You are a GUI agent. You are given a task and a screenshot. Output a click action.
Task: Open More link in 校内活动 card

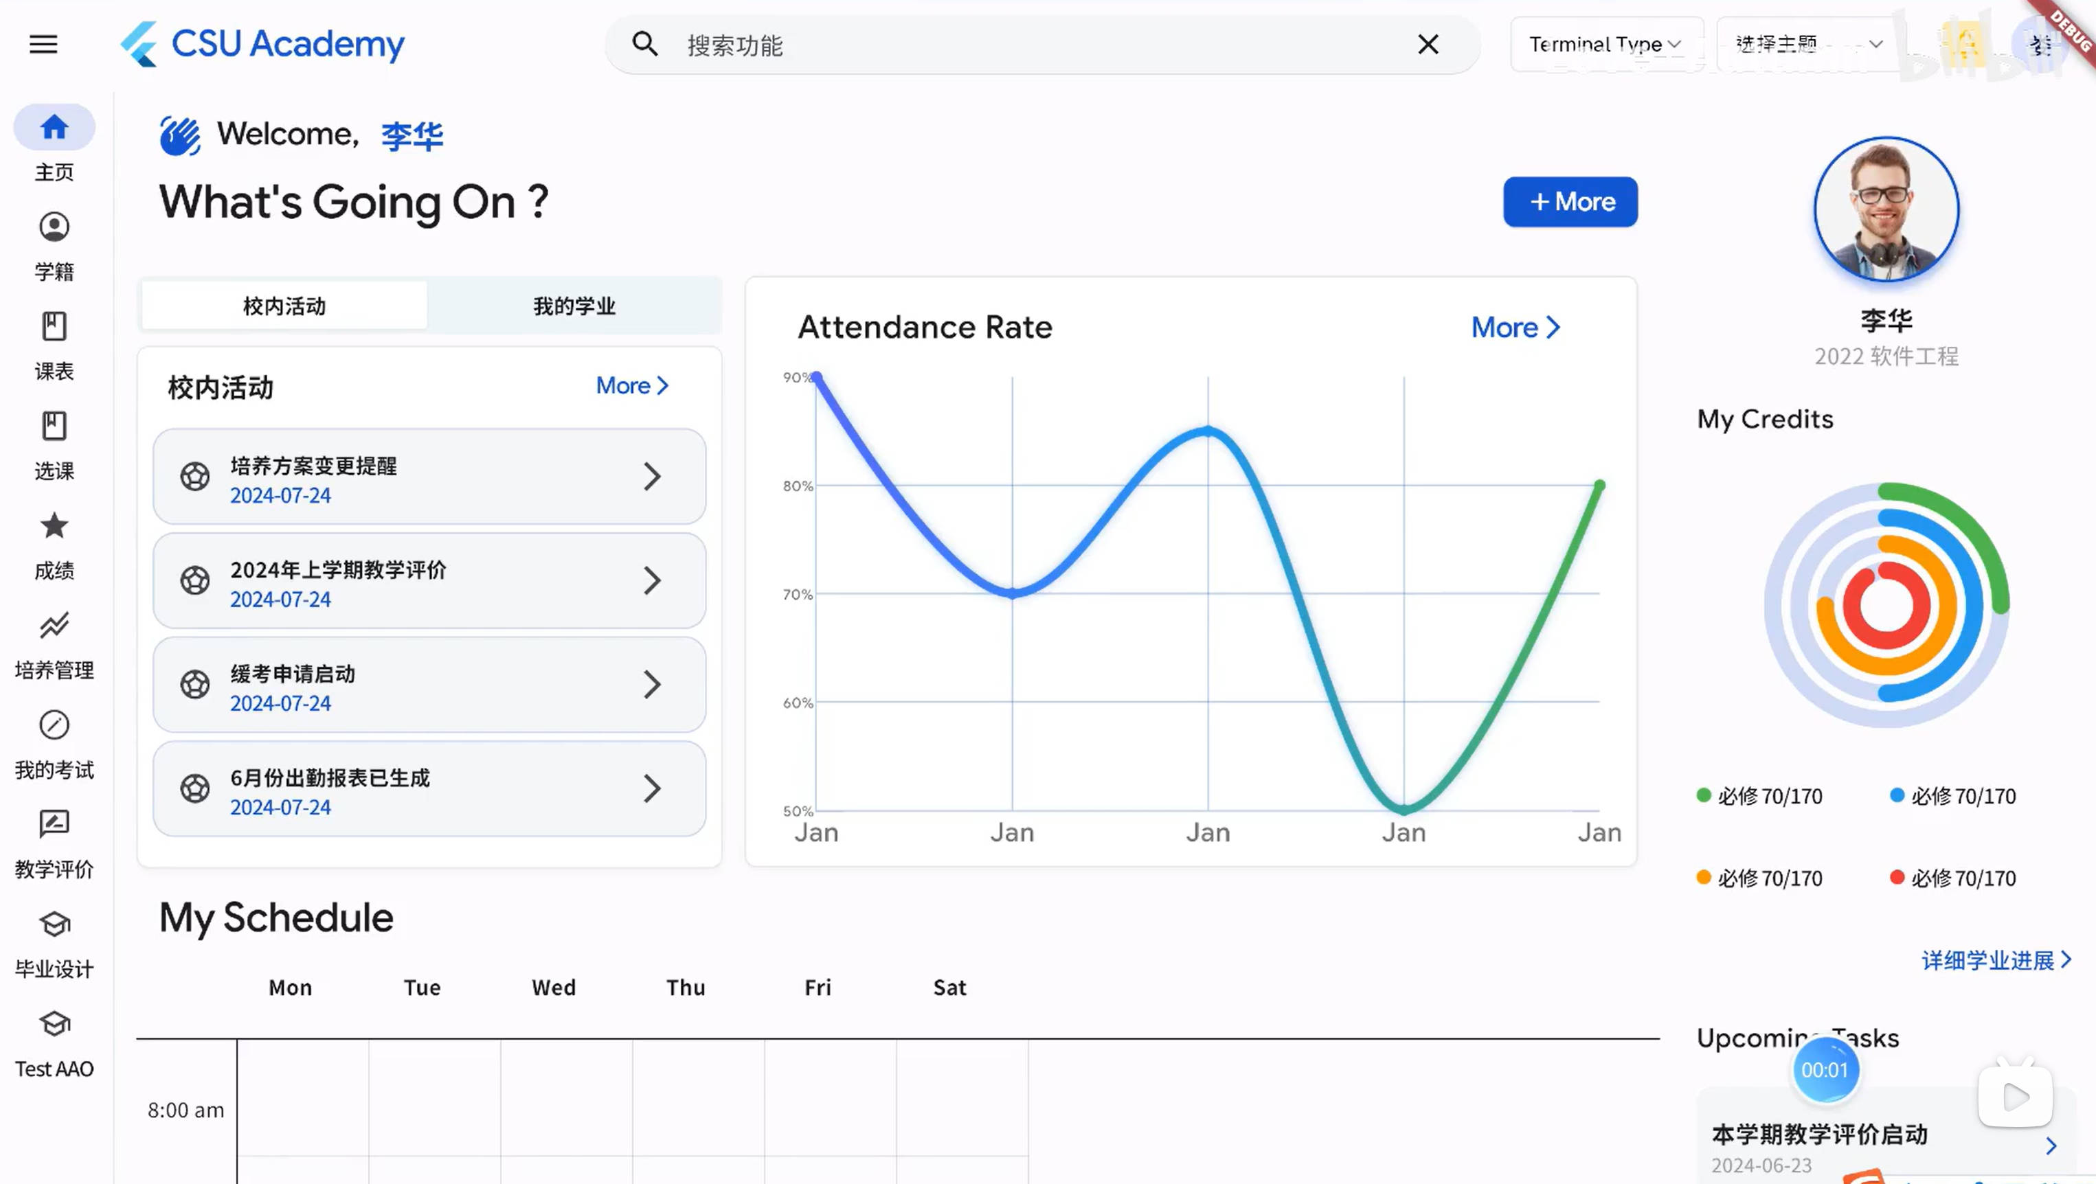[632, 385]
